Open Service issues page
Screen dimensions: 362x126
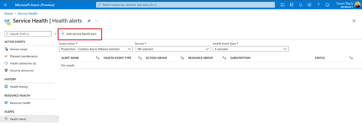[x=19, y=49]
